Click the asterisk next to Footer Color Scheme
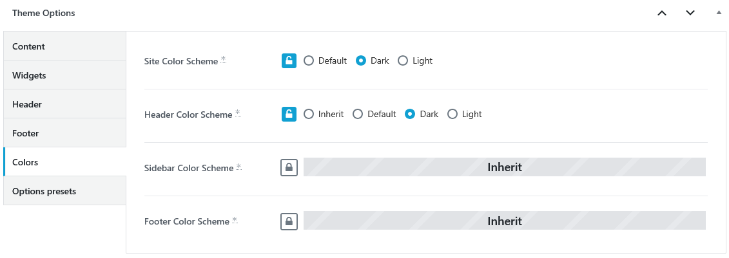729x258 pixels. (235, 219)
